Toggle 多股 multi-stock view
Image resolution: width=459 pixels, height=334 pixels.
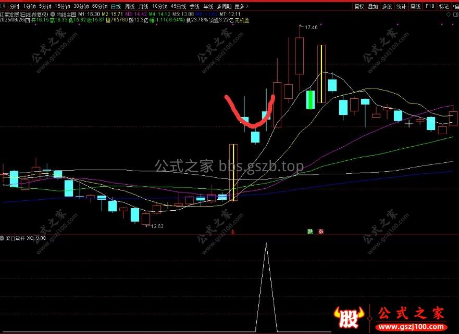click(x=387, y=7)
